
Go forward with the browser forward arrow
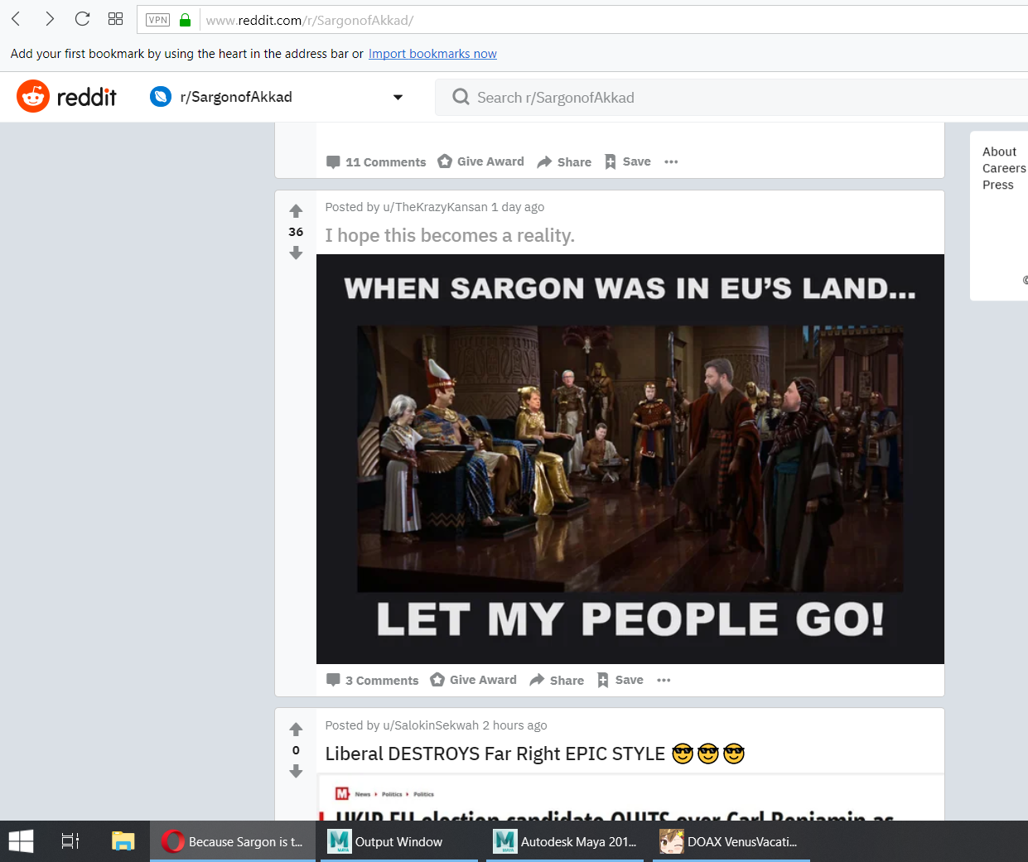pyautogui.click(x=50, y=19)
